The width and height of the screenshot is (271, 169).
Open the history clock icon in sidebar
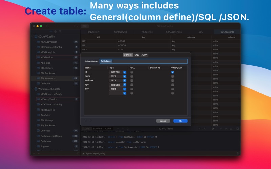click(56, 31)
